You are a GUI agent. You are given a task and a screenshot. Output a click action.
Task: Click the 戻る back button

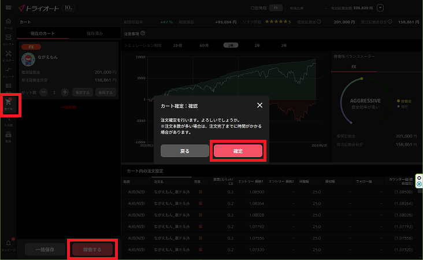184,150
